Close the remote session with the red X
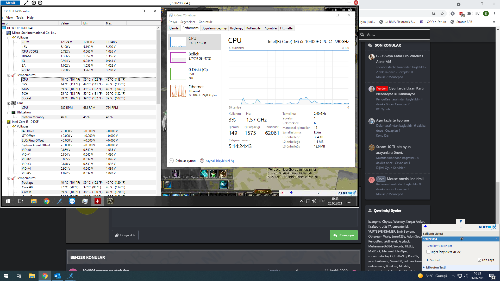The image size is (500, 281). [356, 3]
